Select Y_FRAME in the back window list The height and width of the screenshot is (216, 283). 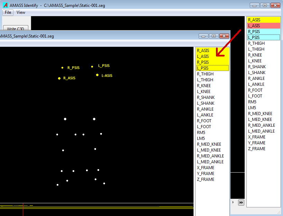[x=264, y=143]
